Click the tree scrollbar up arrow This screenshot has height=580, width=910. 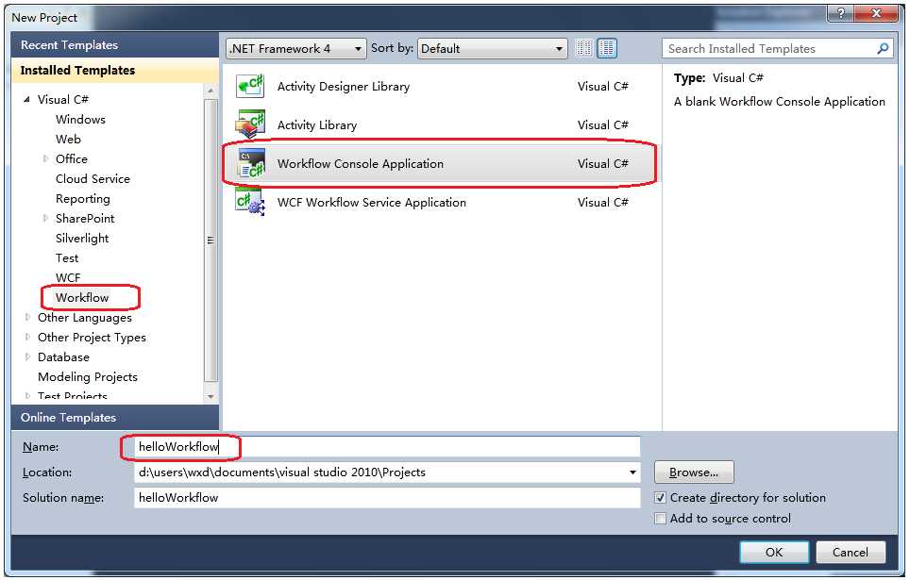coord(211,91)
